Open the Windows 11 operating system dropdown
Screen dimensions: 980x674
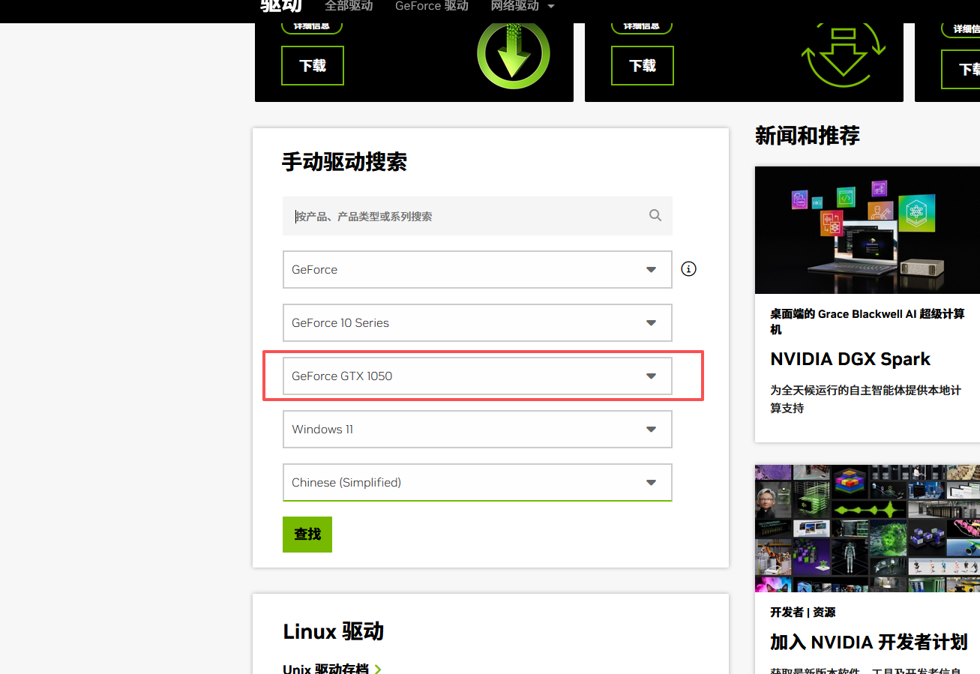pos(477,429)
